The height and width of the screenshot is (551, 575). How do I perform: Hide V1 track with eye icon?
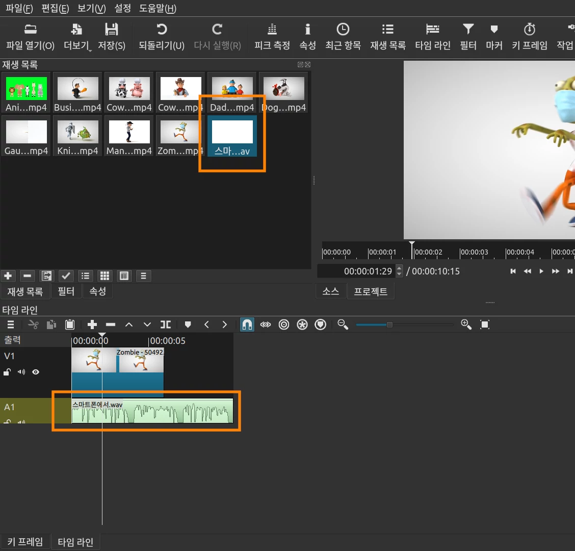click(36, 372)
